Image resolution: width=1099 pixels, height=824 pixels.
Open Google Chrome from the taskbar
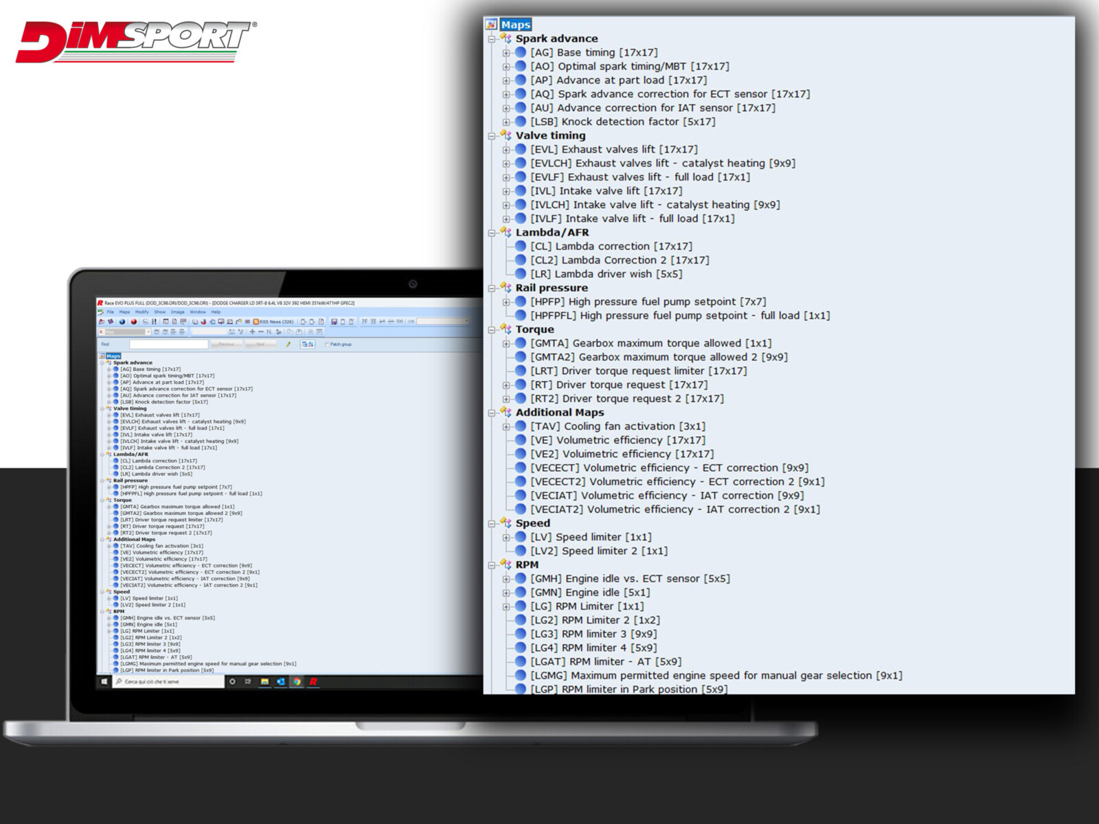tap(297, 682)
